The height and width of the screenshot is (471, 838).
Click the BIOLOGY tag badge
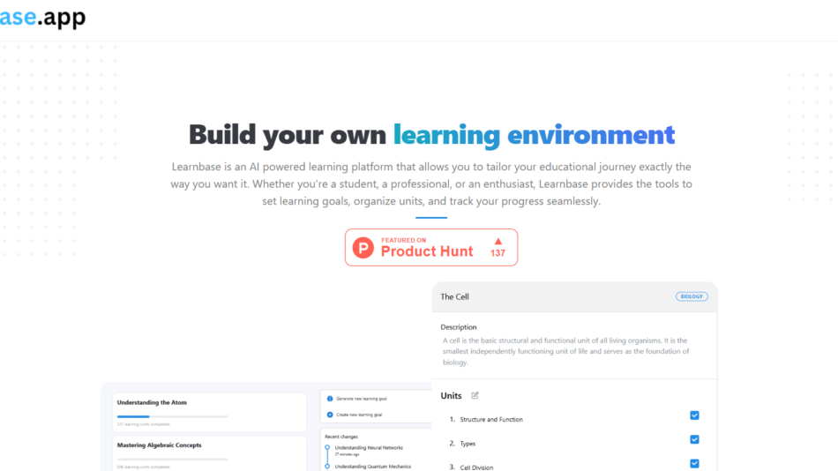(x=692, y=296)
